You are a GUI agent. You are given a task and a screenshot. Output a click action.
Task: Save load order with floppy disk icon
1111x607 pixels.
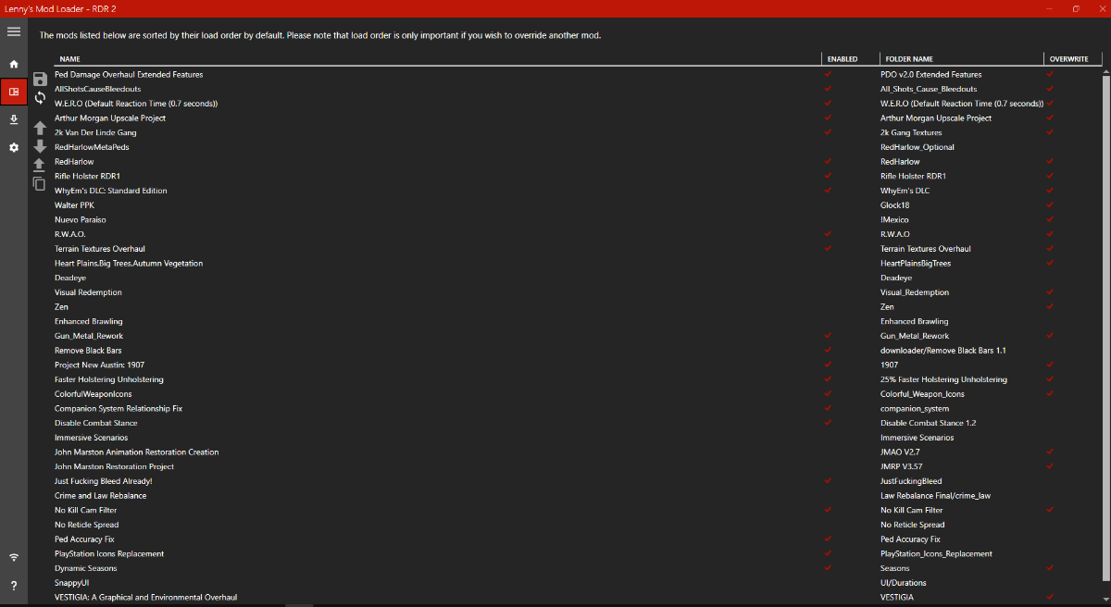click(40, 80)
